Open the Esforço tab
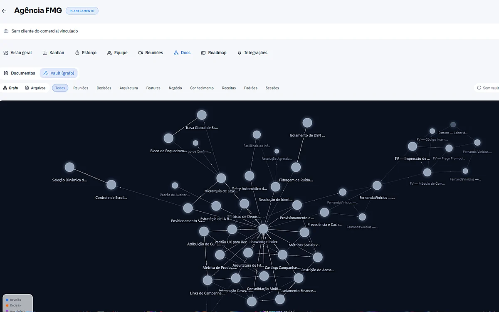The width and height of the screenshot is (499, 312). coord(86,53)
